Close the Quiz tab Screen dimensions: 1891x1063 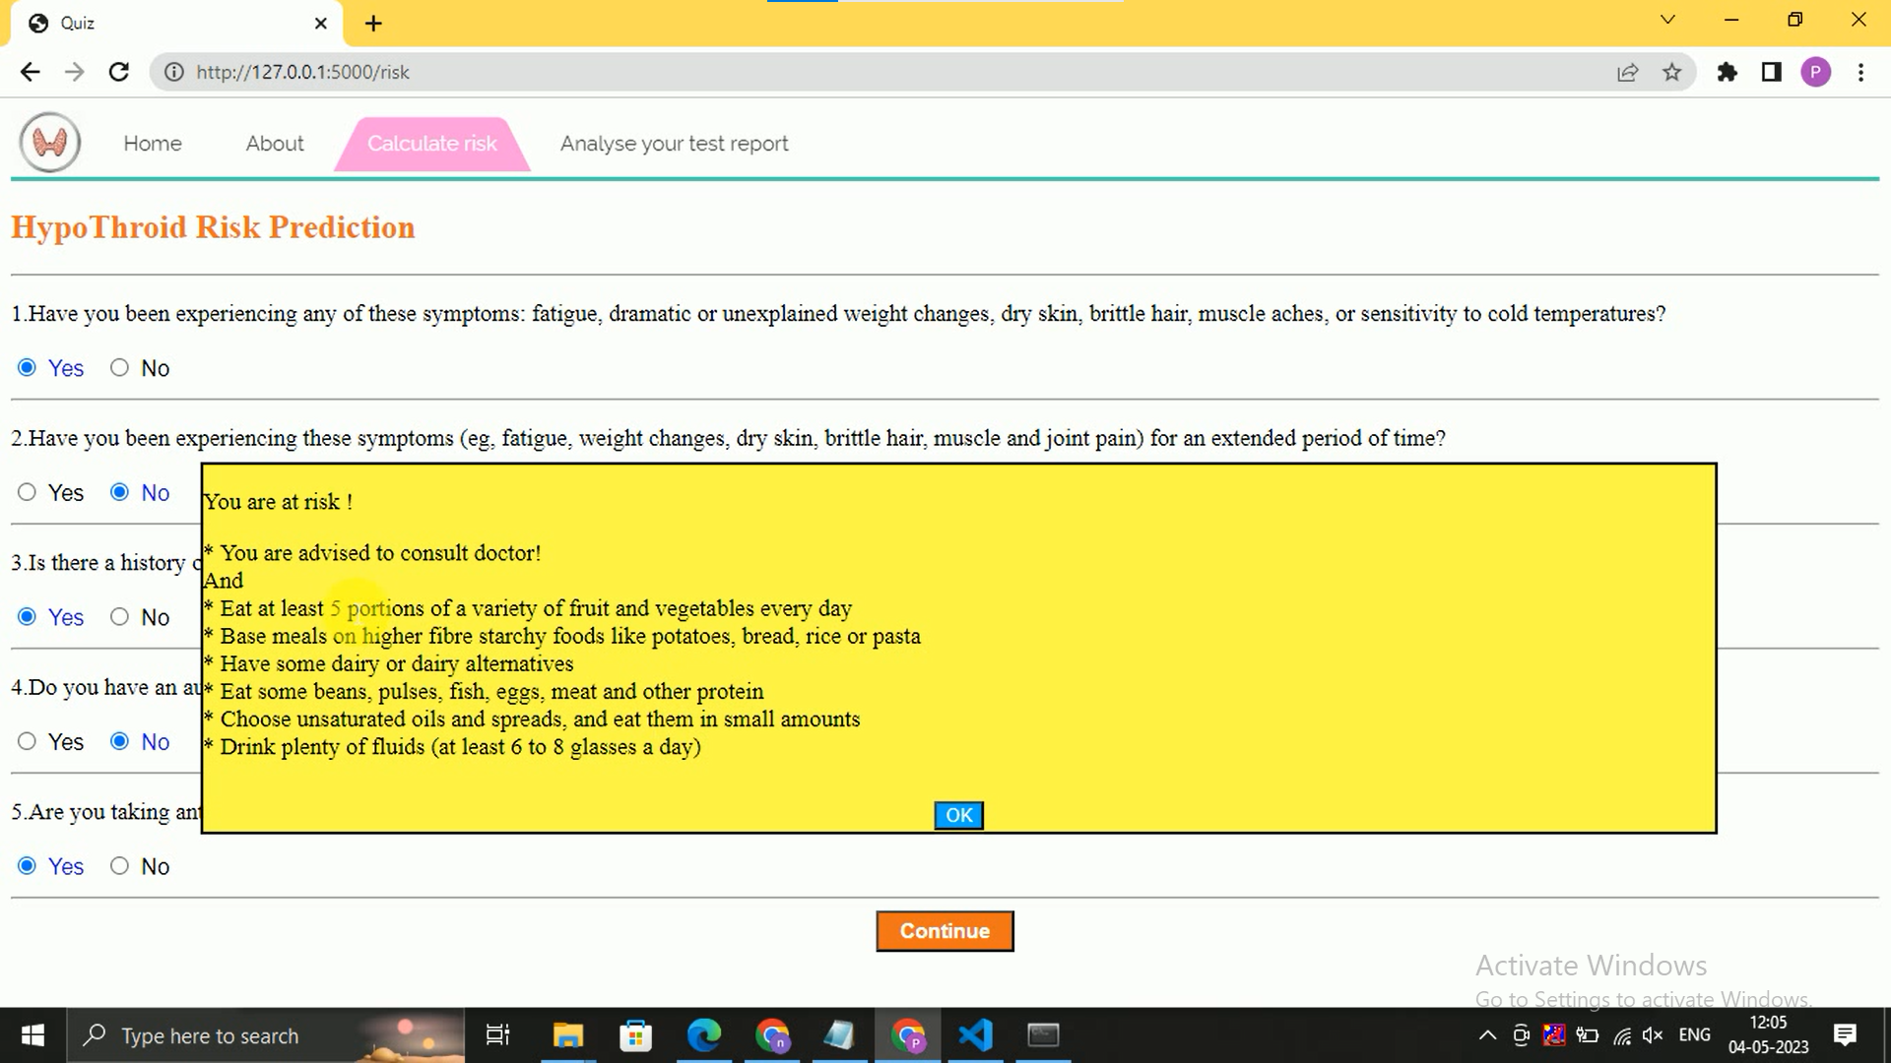click(x=320, y=24)
